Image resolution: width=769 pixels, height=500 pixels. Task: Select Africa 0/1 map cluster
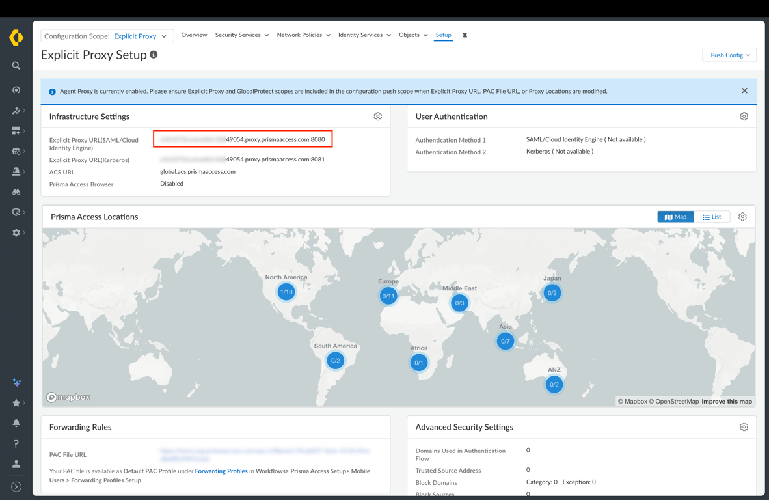(x=419, y=363)
